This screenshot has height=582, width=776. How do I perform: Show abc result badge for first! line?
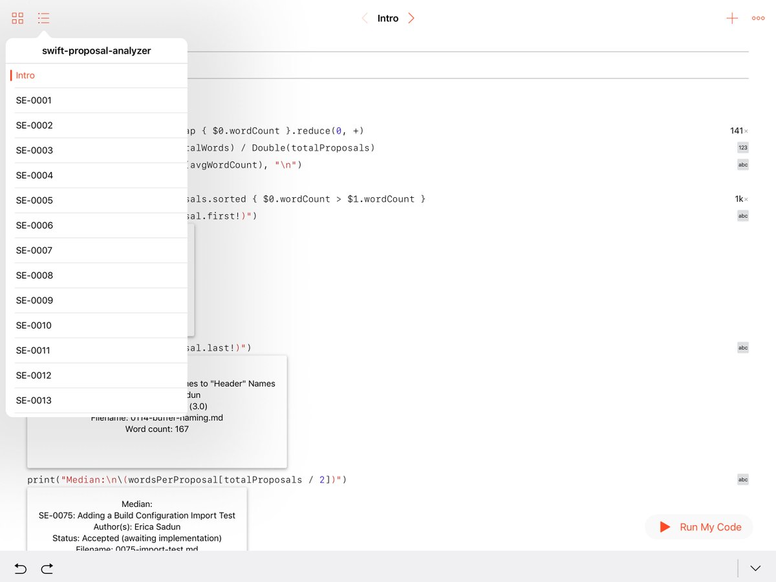743,215
